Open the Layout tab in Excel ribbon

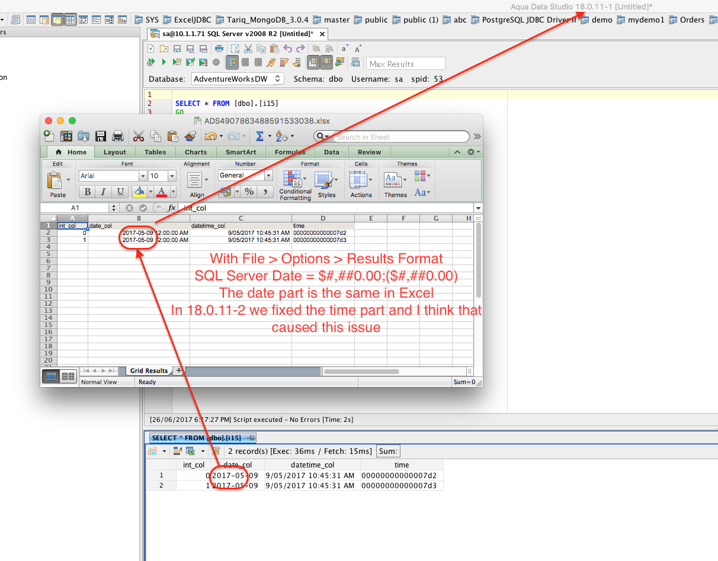tap(115, 152)
